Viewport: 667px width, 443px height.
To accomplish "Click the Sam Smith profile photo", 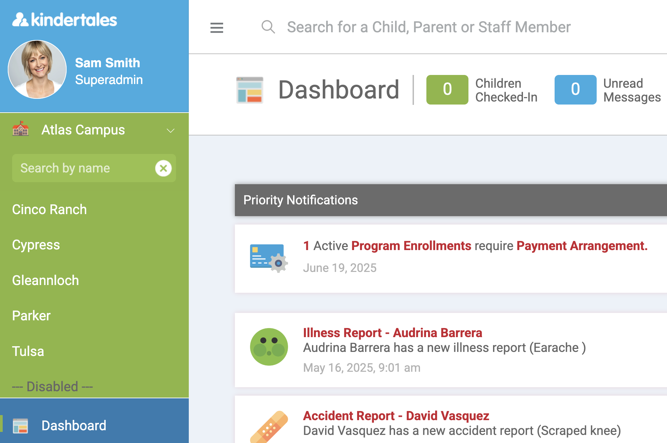I will [x=37, y=70].
